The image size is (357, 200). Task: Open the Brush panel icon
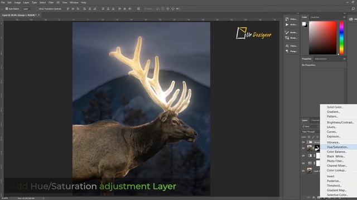(x=287, y=32)
